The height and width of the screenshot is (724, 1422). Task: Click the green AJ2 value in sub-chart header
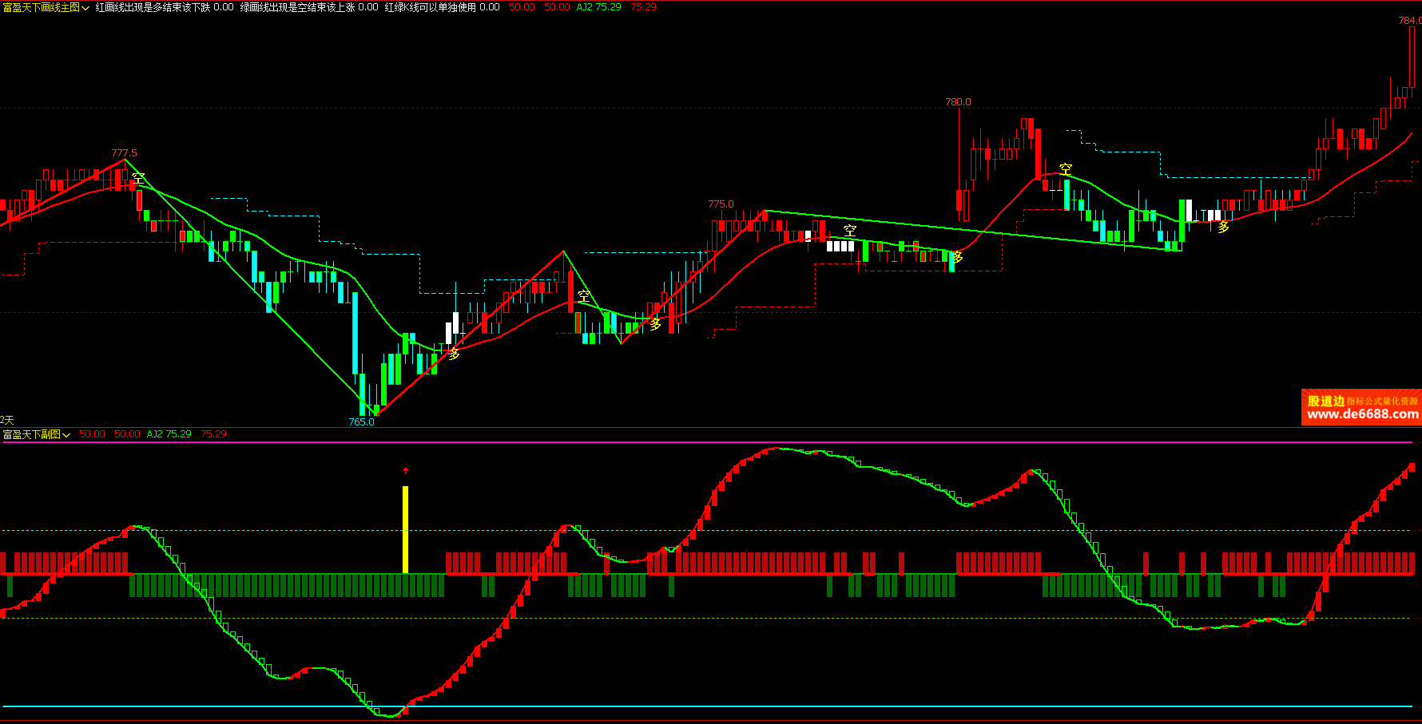coord(169,434)
